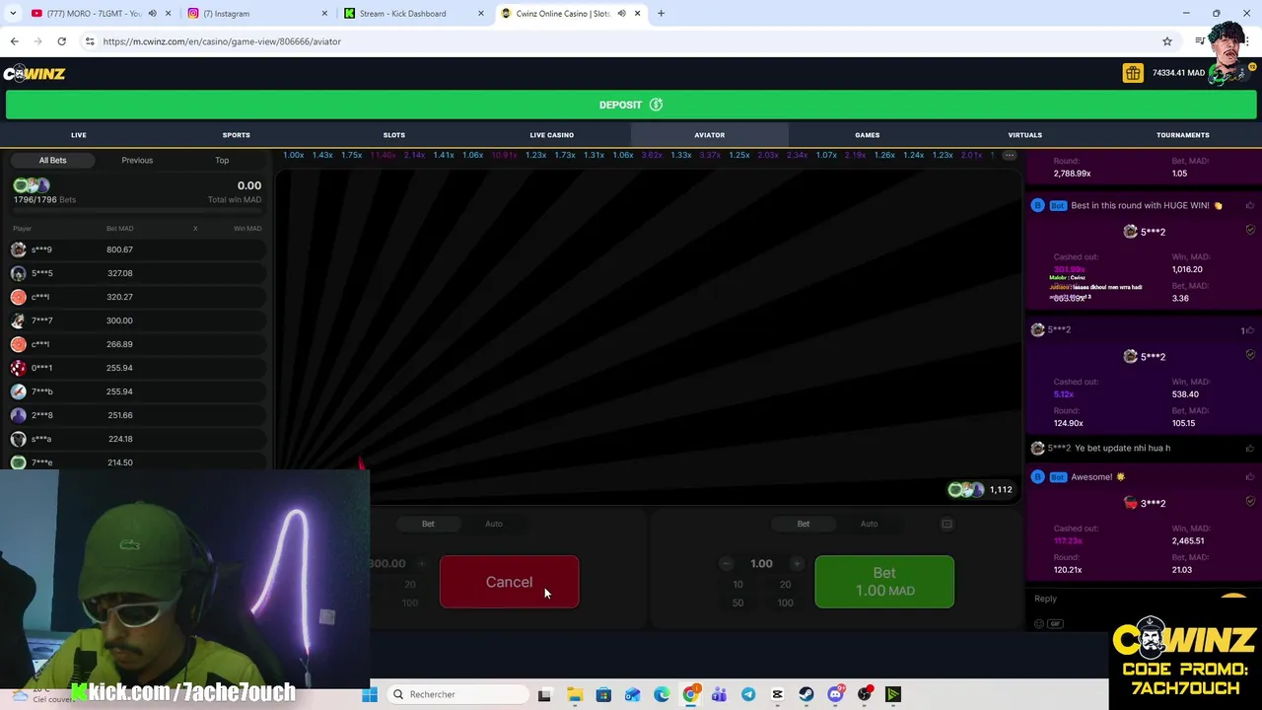The height and width of the screenshot is (710, 1262).
Task: Increase right panel bet amount with plus
Action: tap(796, 564)
